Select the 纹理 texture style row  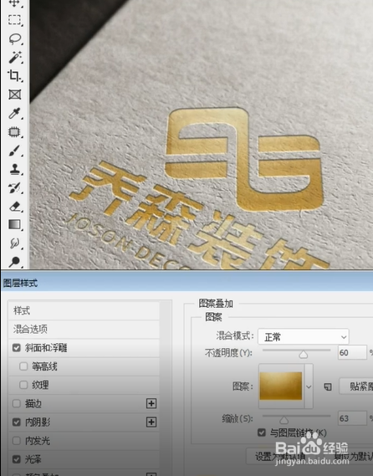pos(84,385)
